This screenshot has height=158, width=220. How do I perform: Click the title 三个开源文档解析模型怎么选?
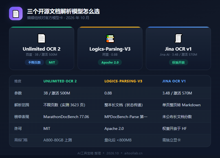coord(63,11)
